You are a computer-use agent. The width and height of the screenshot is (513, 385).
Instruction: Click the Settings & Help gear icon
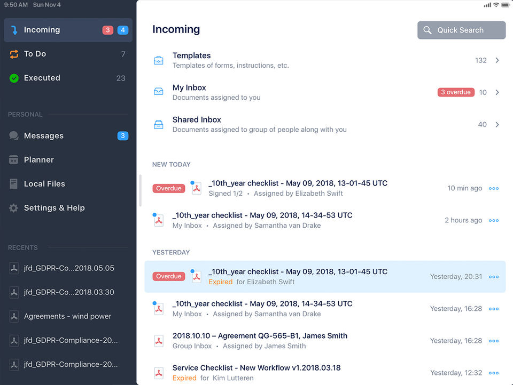click(x=13, y=208)
